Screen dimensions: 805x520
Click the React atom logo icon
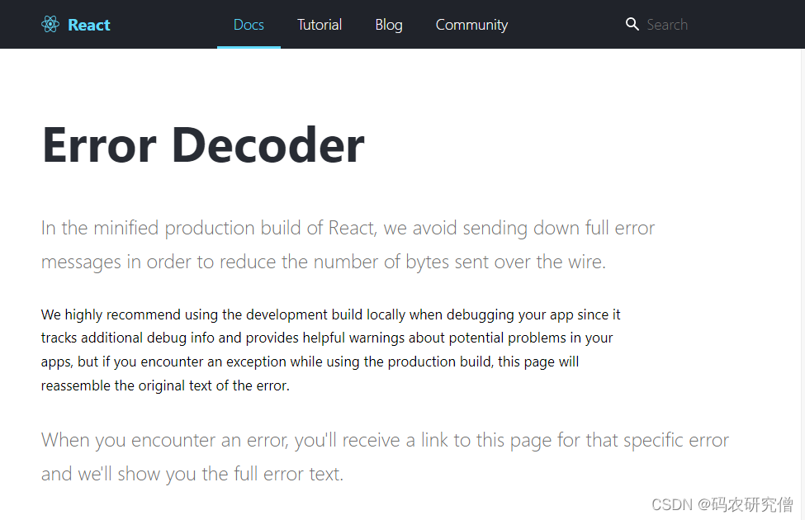tap(50, 25)
